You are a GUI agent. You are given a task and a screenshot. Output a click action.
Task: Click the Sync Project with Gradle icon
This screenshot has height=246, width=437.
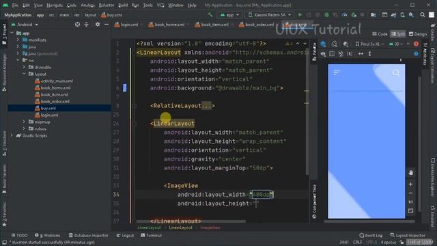pos(393,15)
